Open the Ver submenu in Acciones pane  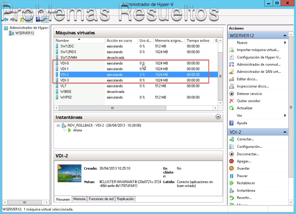pos(258,115)
